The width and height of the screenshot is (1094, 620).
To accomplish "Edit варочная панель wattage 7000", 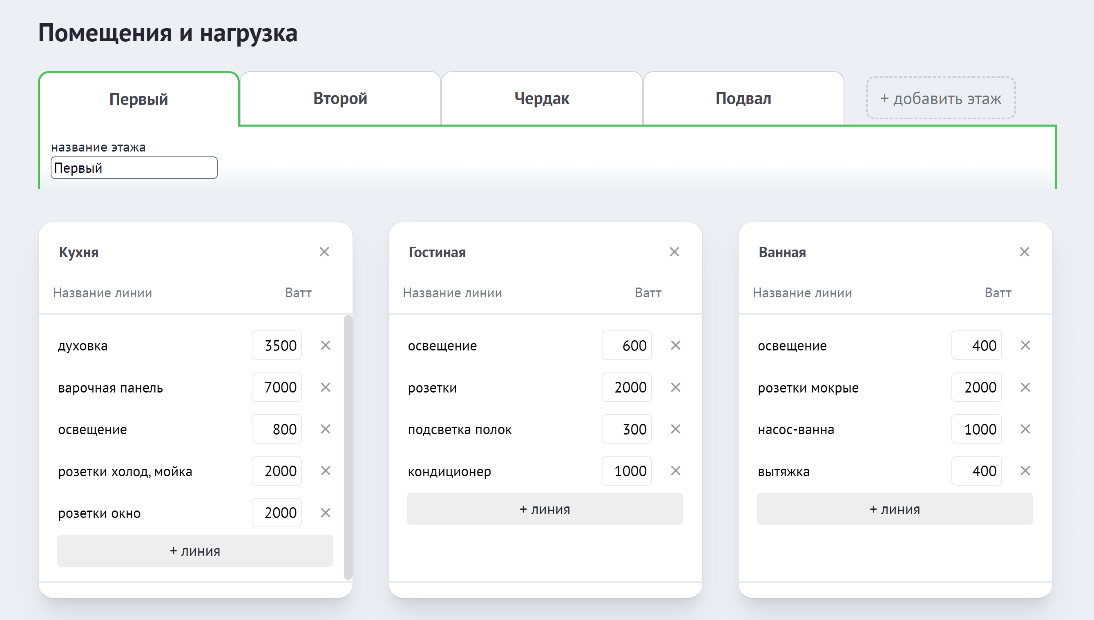I will (277, 388).
